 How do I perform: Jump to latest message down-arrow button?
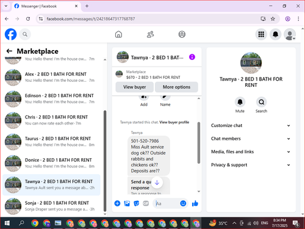tap(157, 183)
